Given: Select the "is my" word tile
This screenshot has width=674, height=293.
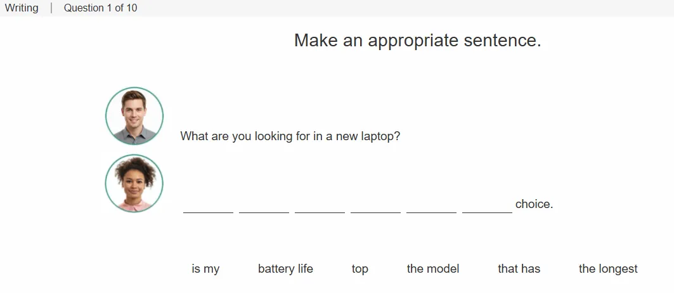Looking at the screenshot, I should [x=205, y=269].
